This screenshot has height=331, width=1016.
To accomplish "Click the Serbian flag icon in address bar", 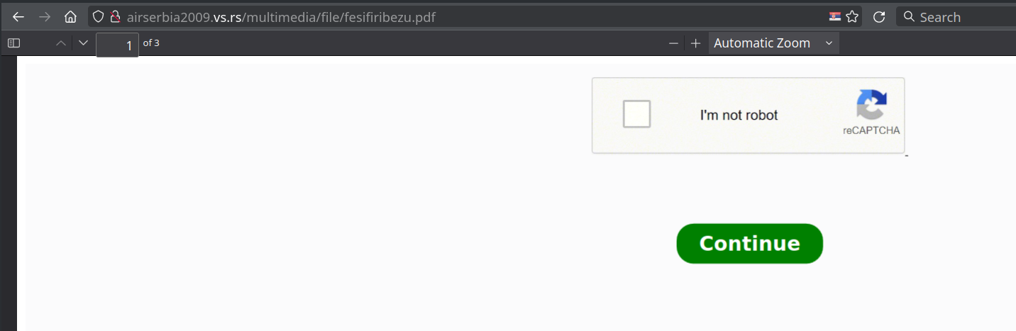I will 835,17.
